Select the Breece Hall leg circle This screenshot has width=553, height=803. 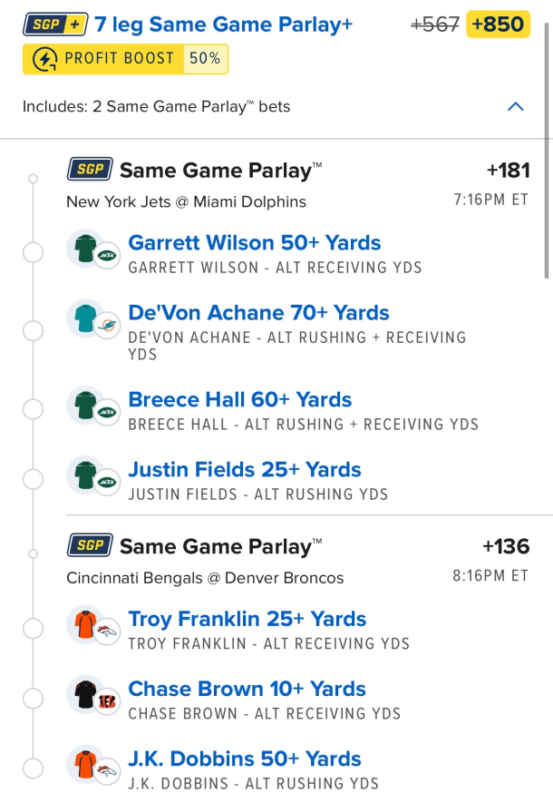point(33,410)
